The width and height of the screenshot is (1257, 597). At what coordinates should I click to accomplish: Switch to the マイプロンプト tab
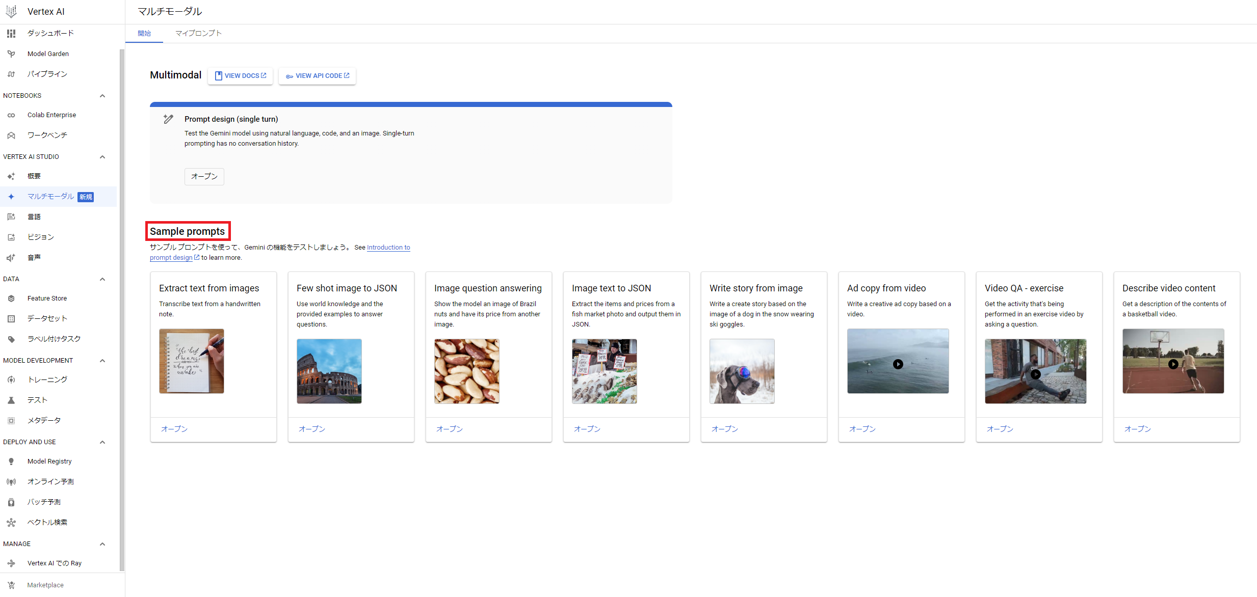point(198,33)
